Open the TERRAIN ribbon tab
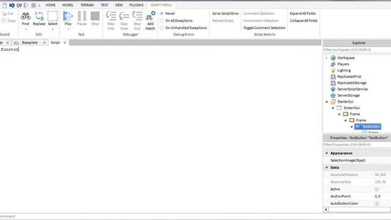 point(87,5)
